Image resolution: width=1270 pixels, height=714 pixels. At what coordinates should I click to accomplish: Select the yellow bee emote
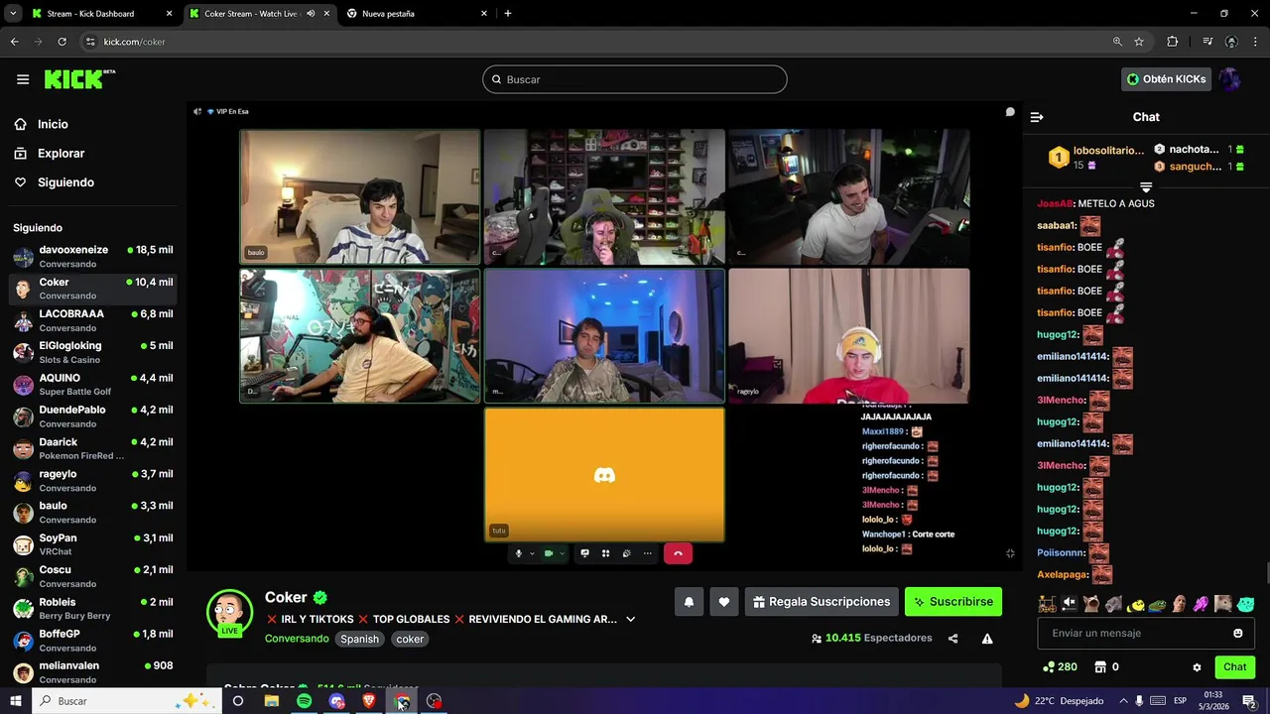coord(1136,605)
